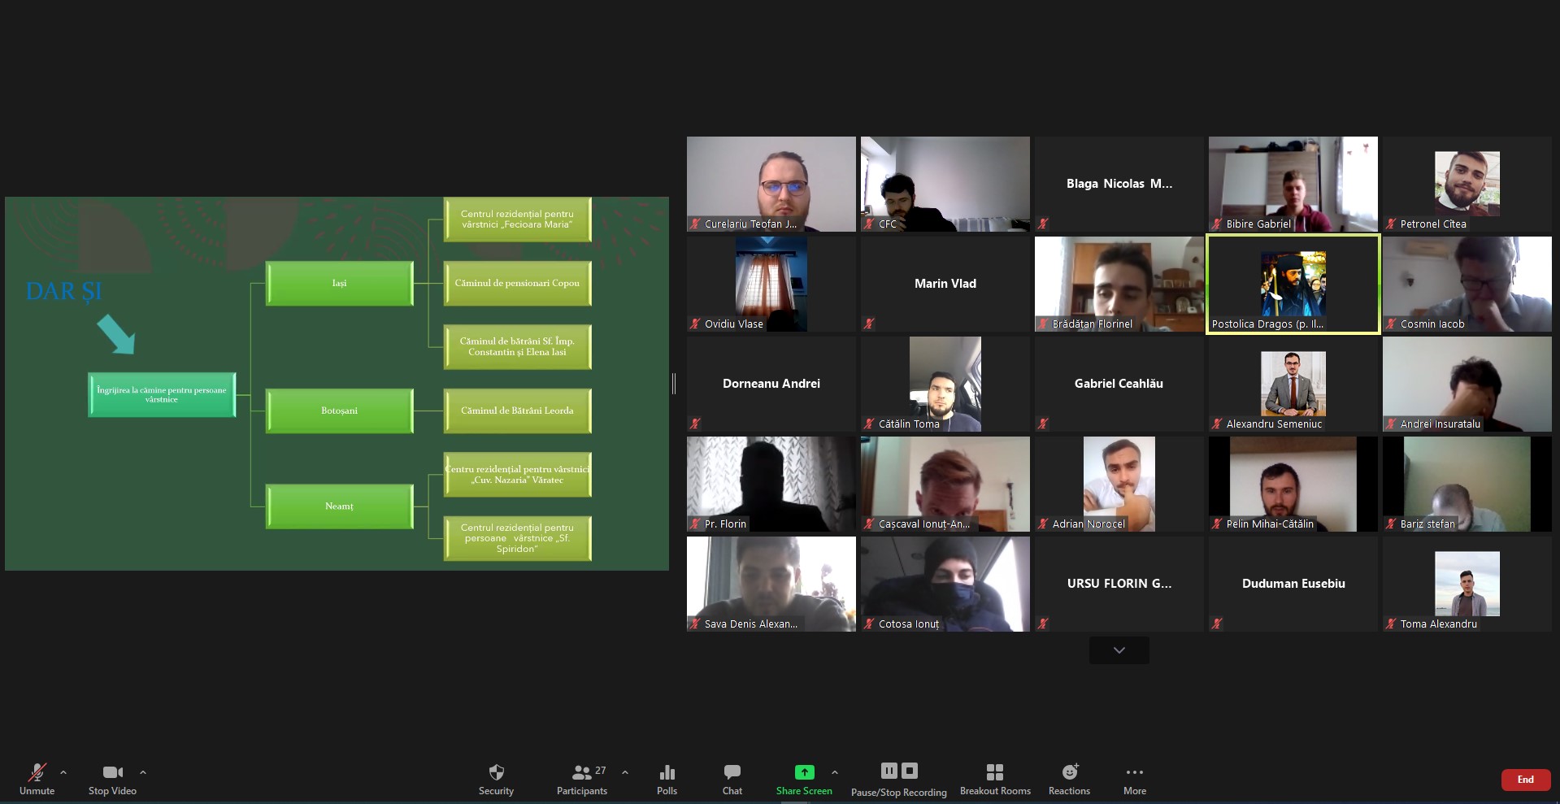Pause the meeting recording
The image size is (1560, 804).
click(889, 771)
